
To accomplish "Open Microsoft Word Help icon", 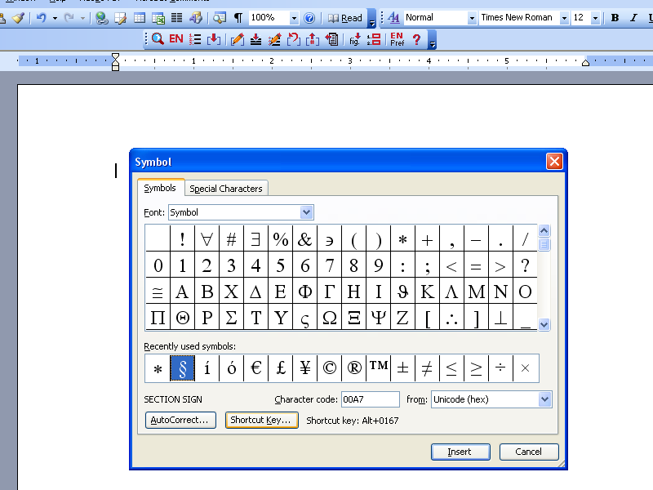I will pos(309,18).
